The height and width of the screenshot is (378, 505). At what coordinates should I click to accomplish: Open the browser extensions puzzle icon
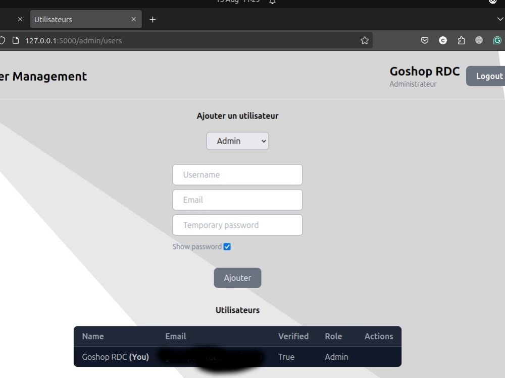(x=461, y=40)
